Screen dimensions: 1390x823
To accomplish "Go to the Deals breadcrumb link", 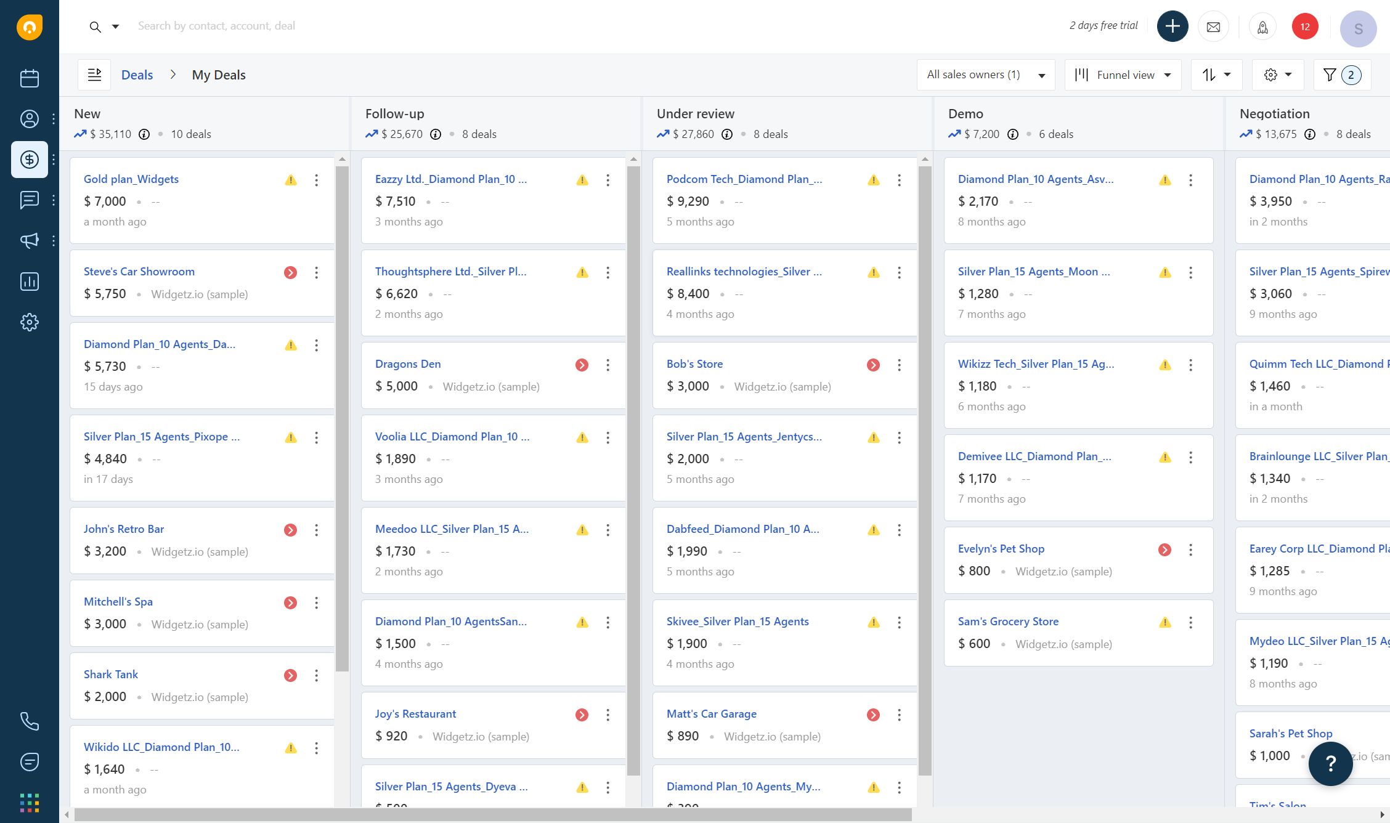I will (x=137, y=75).
